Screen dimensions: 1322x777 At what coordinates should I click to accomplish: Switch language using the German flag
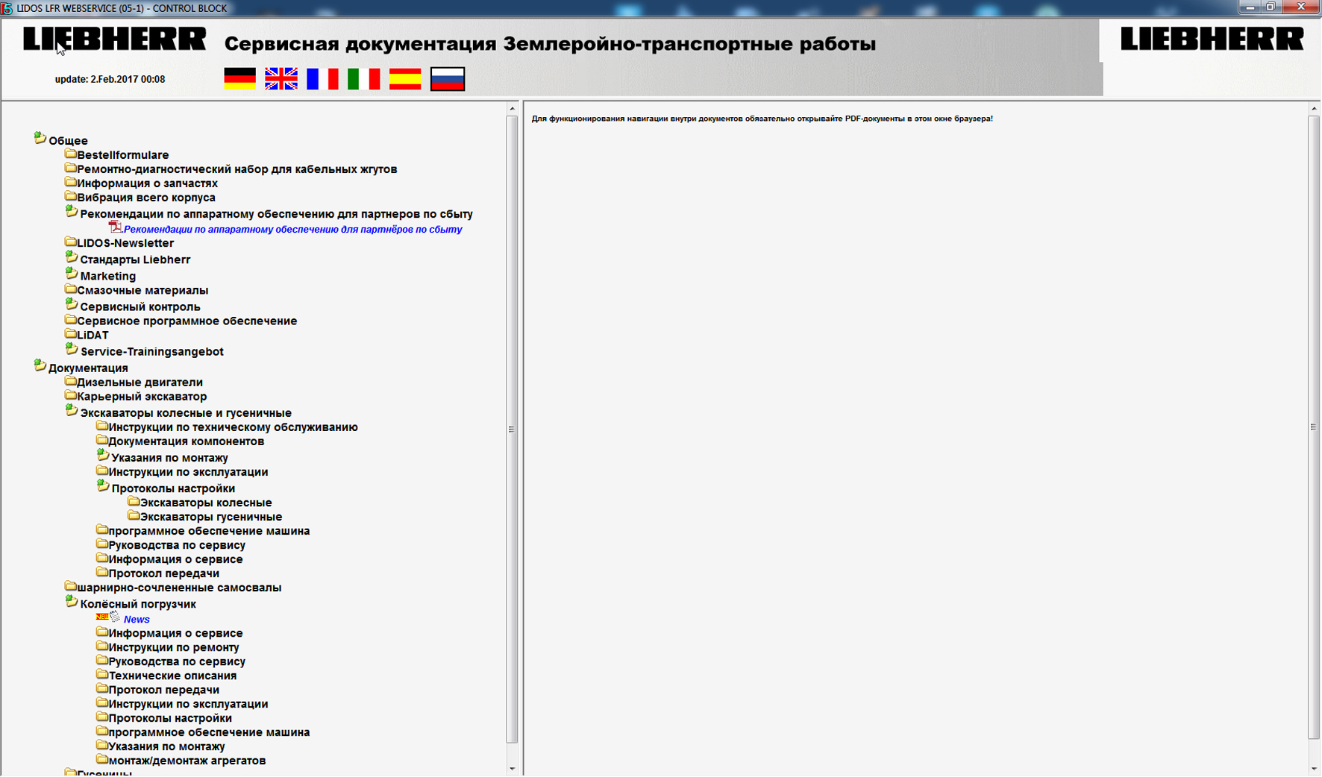pyautogui.click(x=239, y=79)
